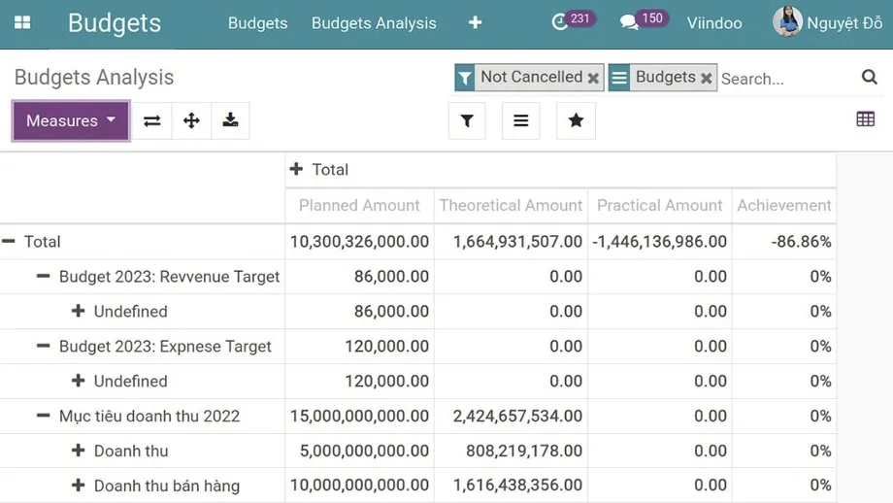The image size is (893, 503).
Task: Click the flip axis icon
Action: pos(152,120)
